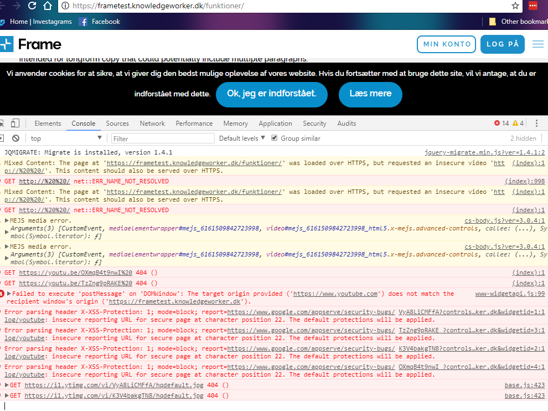Viewport: 548px width, 411px height.
Task: Switch to the Network tab
Action: click(152, 124)
